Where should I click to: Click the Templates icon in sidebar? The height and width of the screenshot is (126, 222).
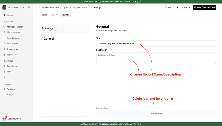click(5, 66)
